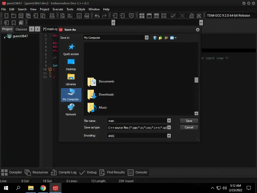
Task: Click the Insert snippet icon in second toolbar row
Action: pyautogui.click(x=6, y=23)
